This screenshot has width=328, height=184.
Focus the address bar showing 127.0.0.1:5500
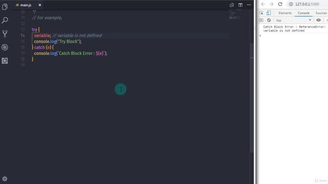pyautogui.click(x=307, y=4)
